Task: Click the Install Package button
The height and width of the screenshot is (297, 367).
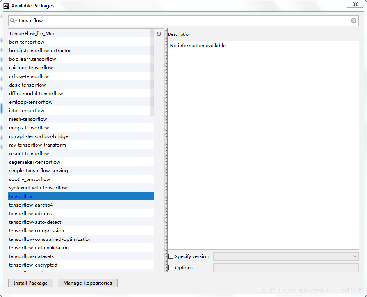Action: (x=31, y=283)
